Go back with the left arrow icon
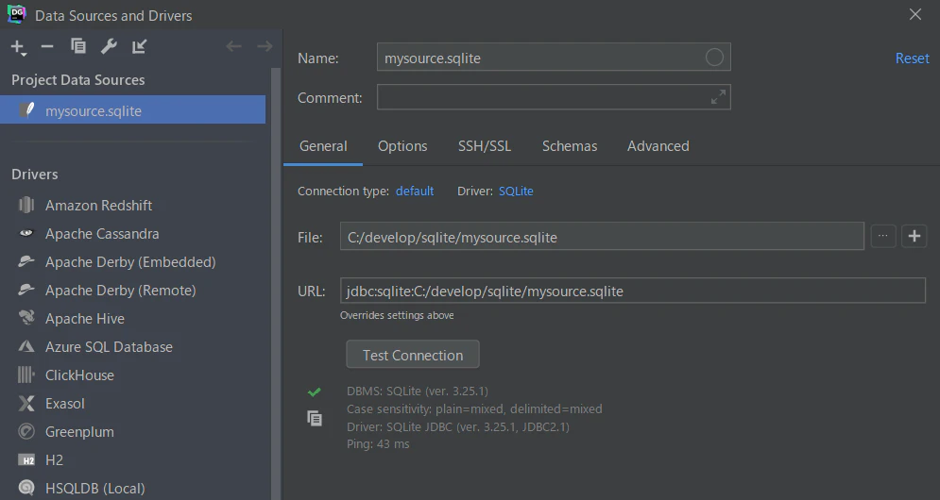 pos(233,46)
